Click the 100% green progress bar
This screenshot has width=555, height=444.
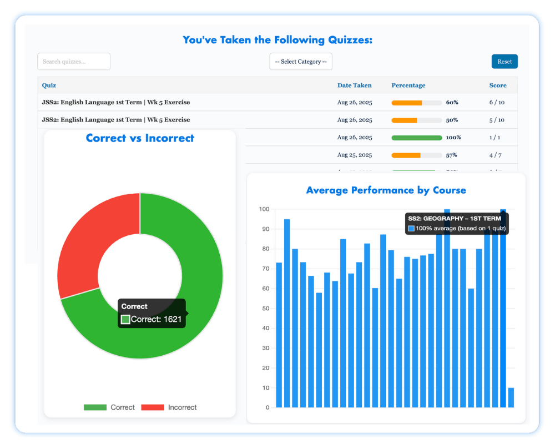(x=416, y=138)
